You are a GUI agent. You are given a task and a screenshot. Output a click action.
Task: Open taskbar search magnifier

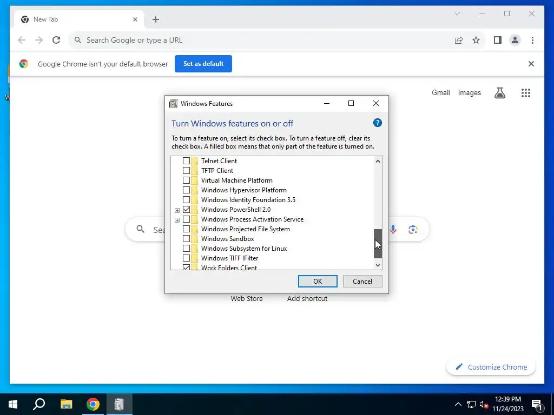pyautogui.click(x=39, y=404)
